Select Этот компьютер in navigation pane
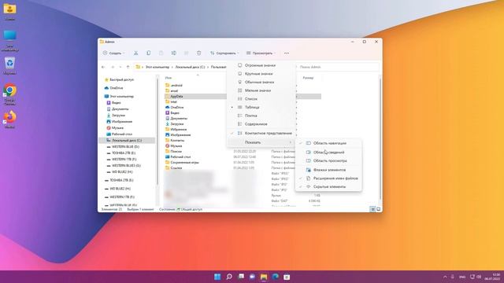The width and height of the screenshot is (504, 283). click(x=121, y=96)
